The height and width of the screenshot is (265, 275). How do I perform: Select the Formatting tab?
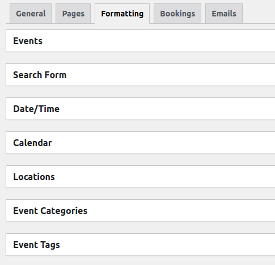[122, 14]
